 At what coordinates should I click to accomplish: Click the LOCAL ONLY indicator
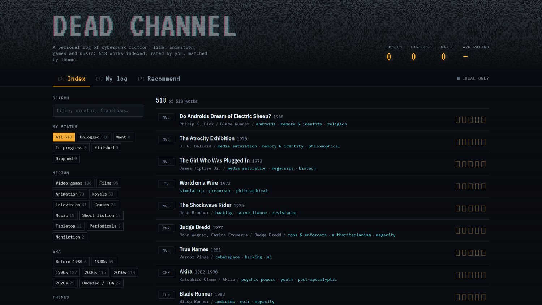click(473, 78)
